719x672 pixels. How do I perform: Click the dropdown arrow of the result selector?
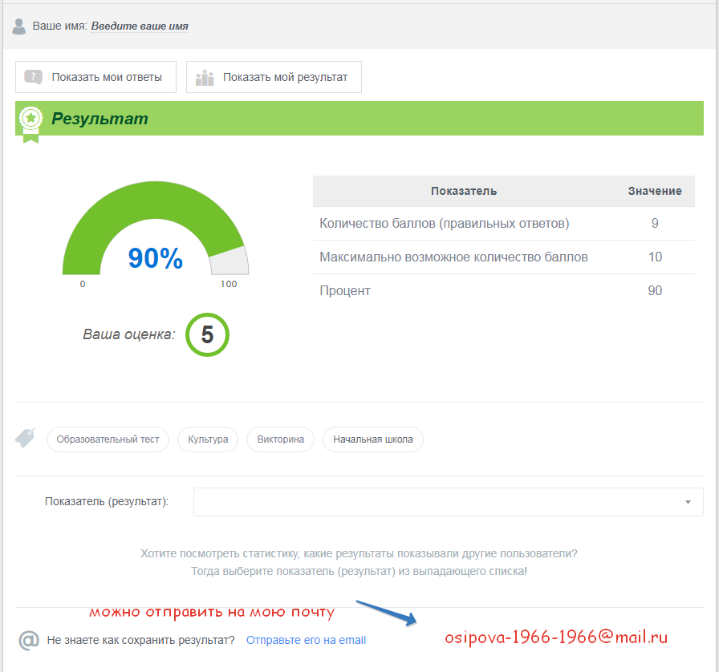click(688, 502)
